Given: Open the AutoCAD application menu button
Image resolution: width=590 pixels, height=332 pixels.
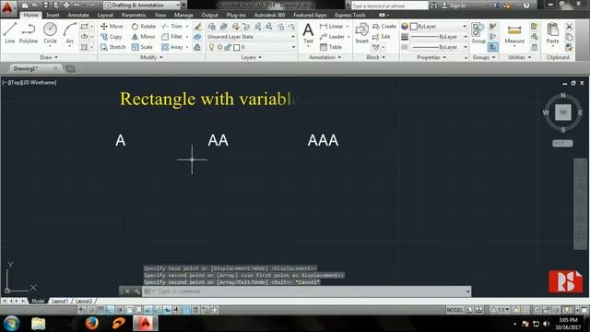Looking at the screenshot, I should pos(7,7).
